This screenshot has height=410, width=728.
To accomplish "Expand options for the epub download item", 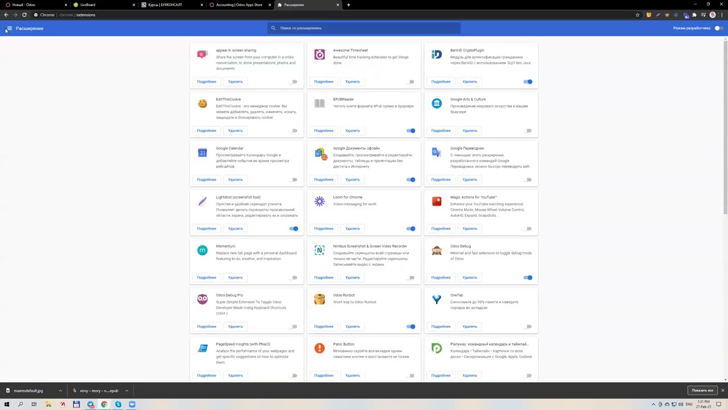I will tap(126, 391).
